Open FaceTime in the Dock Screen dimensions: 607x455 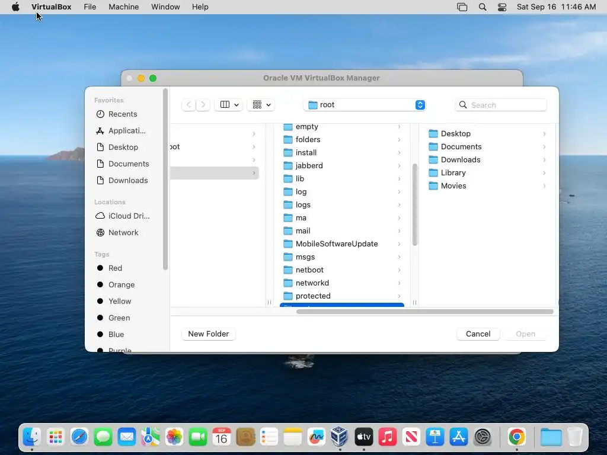[198, 437]
